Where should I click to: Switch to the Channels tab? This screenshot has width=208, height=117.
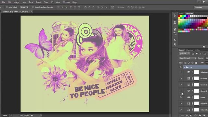click(189, 50)
